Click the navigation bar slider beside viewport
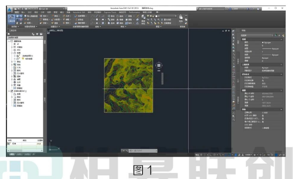This screenshot has width=293, height=179. pyautogui.click(x=162, y=78)
